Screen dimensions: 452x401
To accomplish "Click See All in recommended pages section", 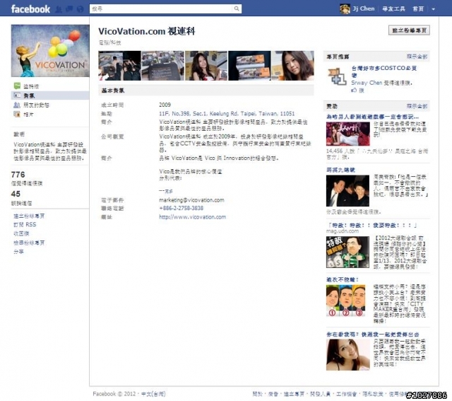I will (417, 57).
